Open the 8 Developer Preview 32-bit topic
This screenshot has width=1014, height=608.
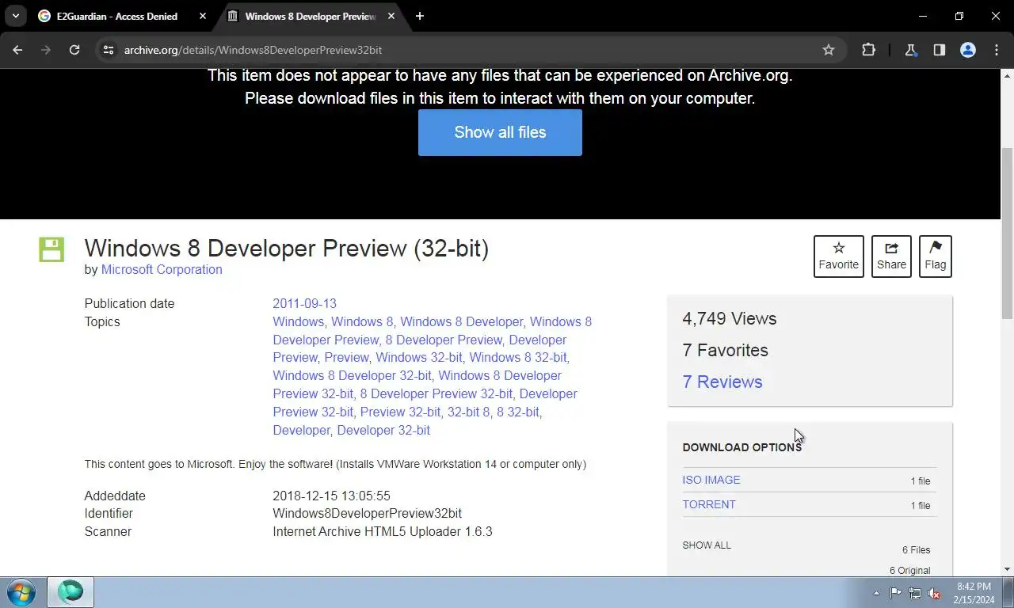[436, 393]
